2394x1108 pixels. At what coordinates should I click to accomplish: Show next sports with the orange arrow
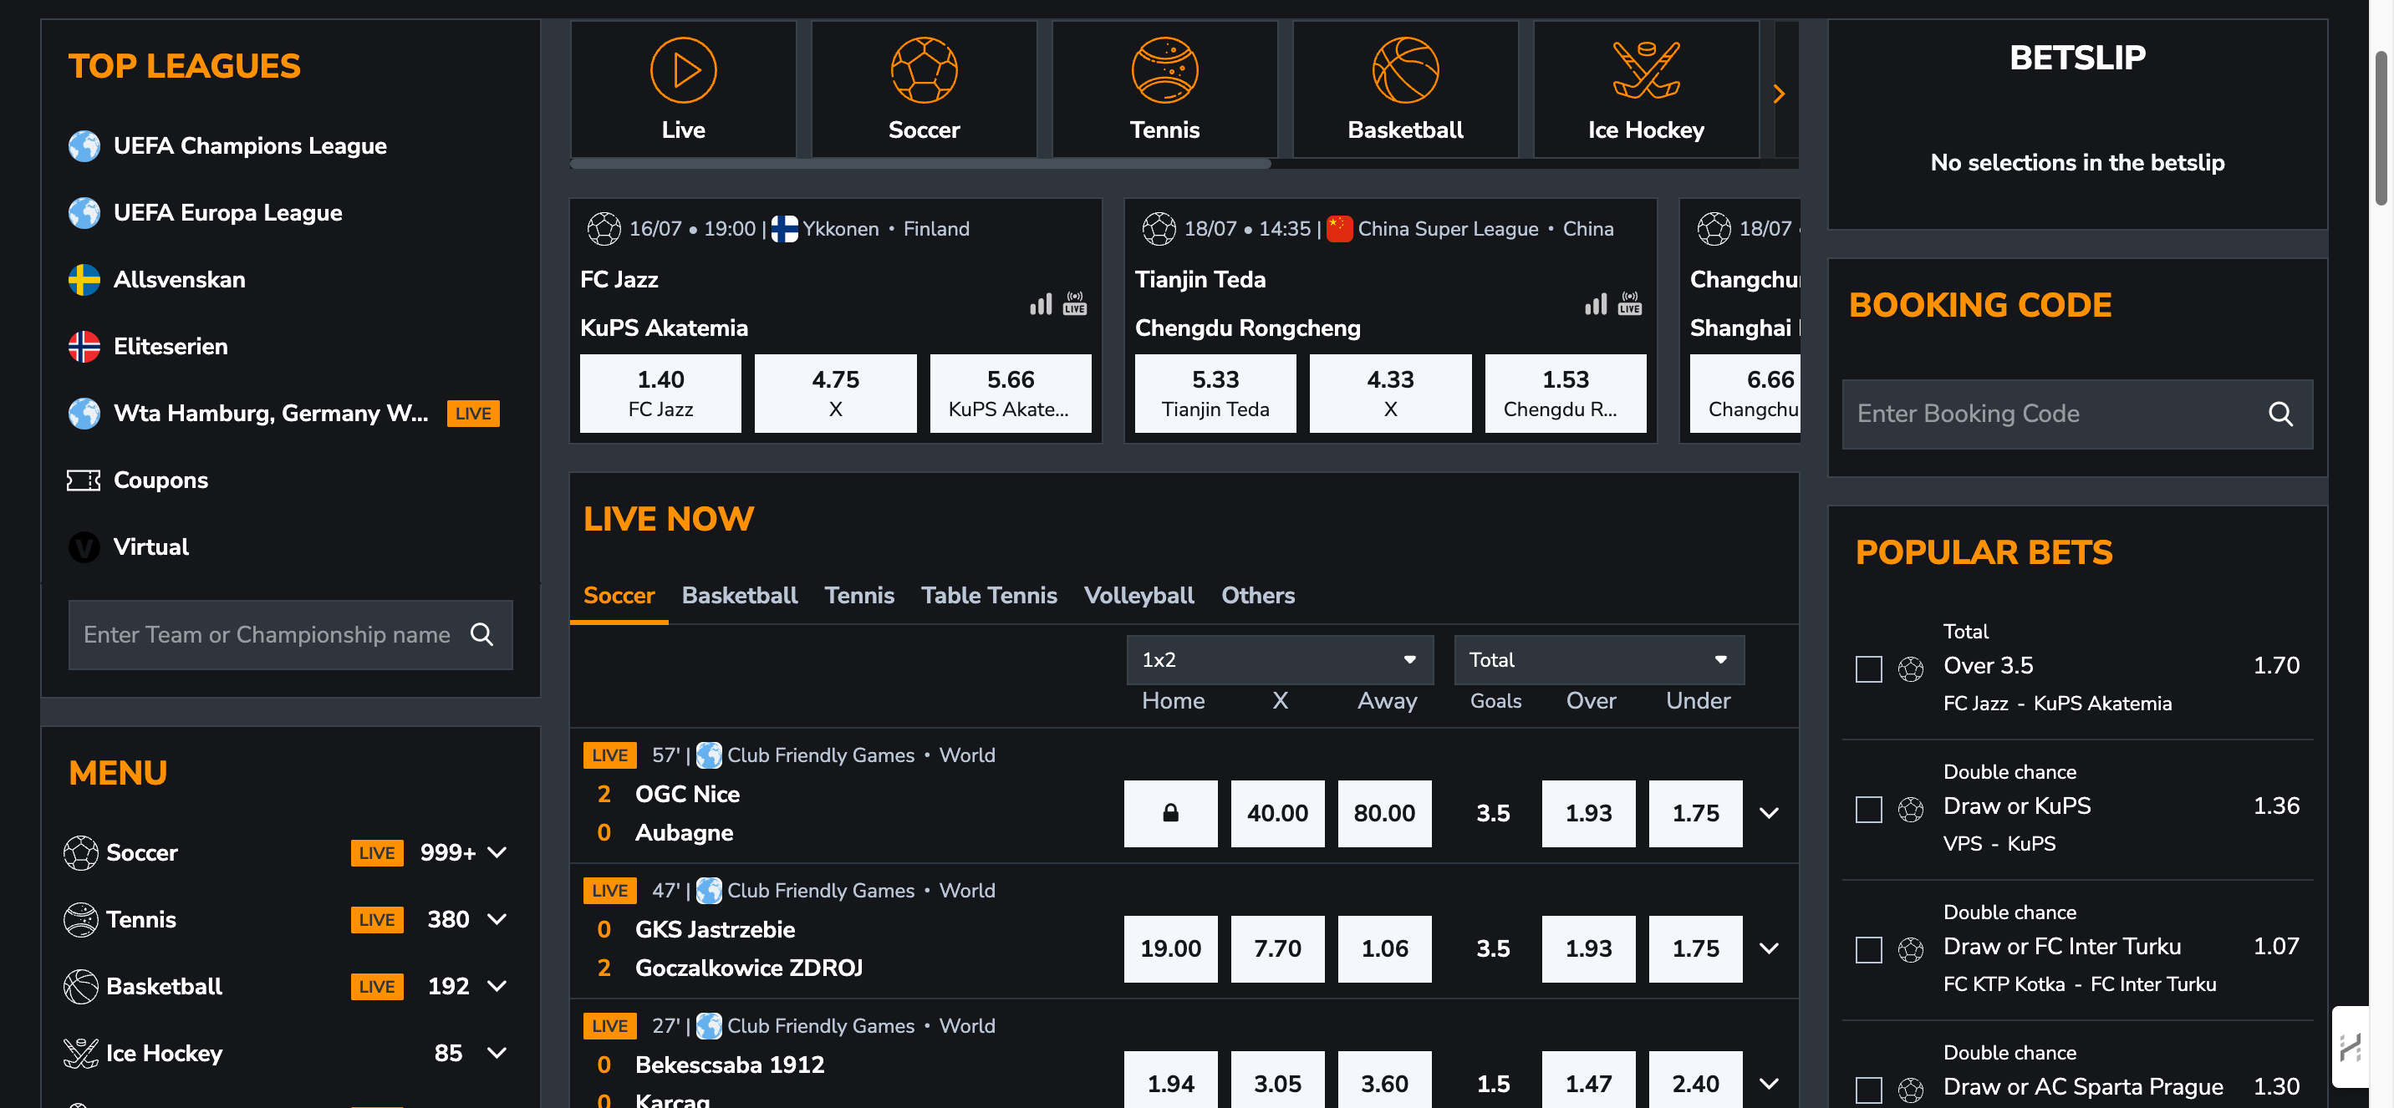[x=1778, y=94]
